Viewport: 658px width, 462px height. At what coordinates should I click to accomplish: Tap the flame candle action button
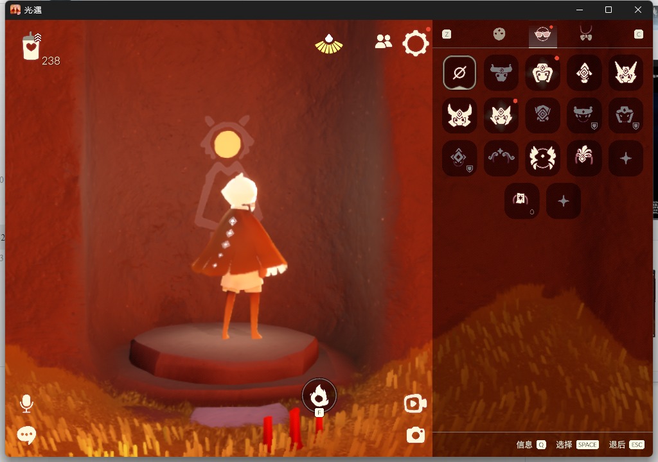[x=319, y=396]
